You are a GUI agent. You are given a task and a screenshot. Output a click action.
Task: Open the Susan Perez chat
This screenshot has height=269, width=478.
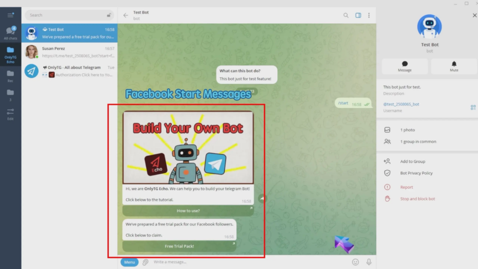(x=69, y=51)
